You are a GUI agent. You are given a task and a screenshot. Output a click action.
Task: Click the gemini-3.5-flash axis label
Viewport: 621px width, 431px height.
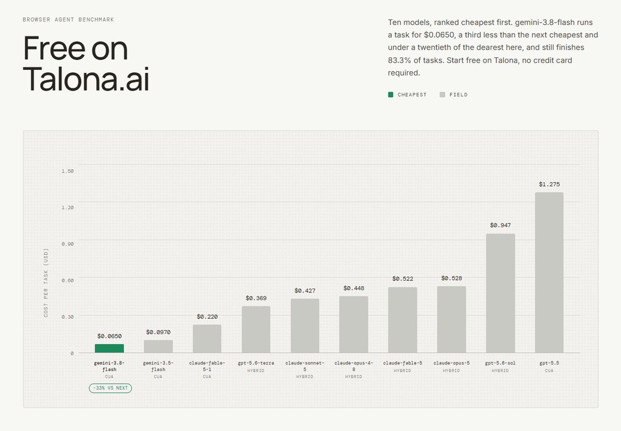158,366
